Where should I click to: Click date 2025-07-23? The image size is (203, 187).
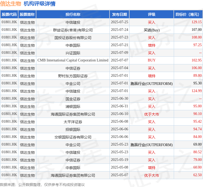[120, 37]
